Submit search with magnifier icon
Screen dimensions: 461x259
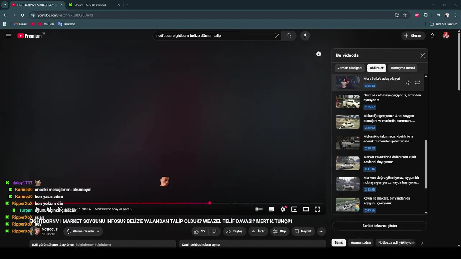pos(289,36)
